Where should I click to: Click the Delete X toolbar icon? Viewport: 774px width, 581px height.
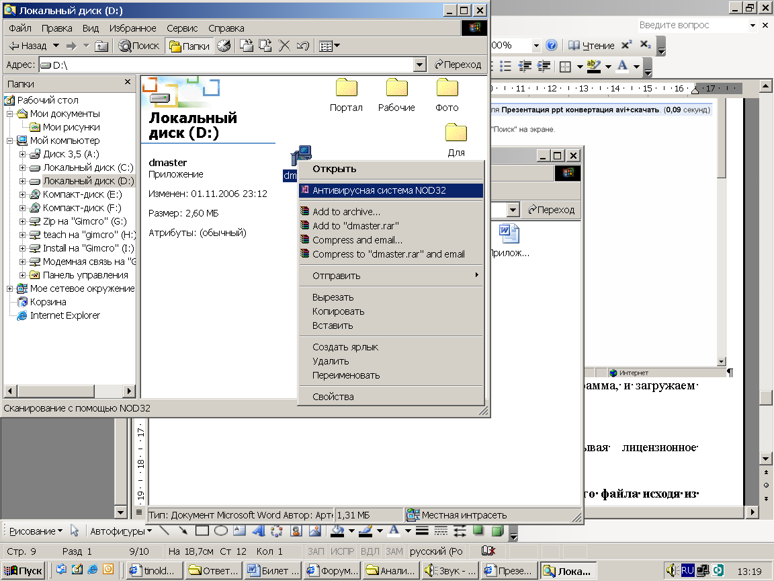(x=284, y=46)
